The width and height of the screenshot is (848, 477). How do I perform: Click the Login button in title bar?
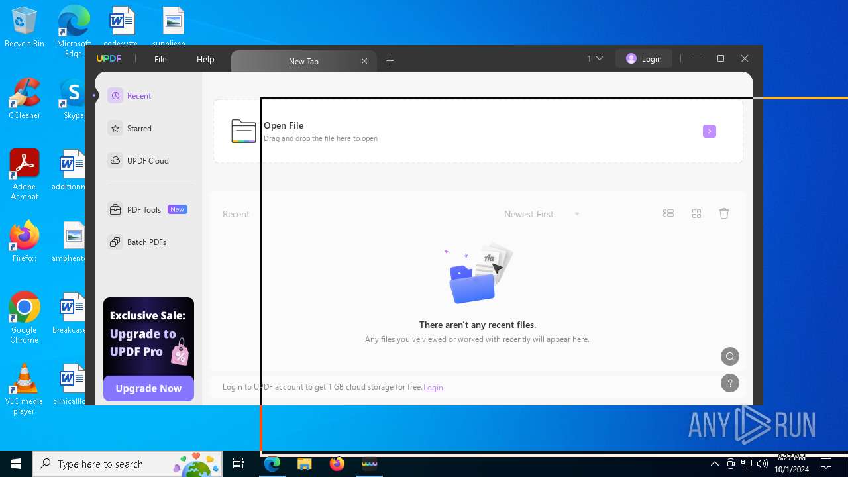point(644,59)
